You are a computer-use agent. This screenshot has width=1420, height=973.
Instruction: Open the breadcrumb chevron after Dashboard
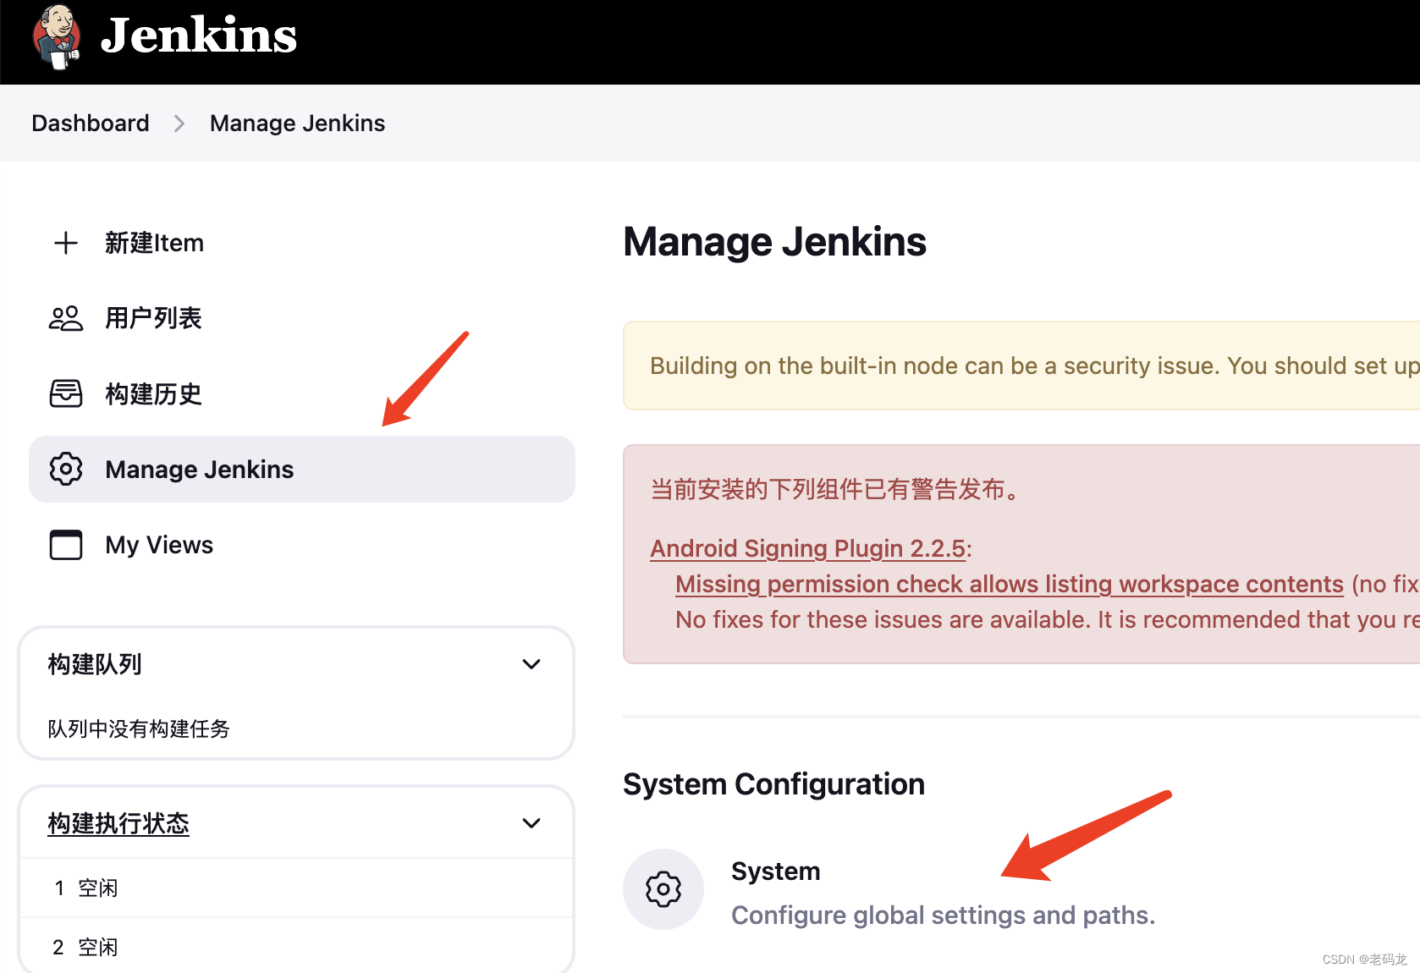[x=179, y=124]
